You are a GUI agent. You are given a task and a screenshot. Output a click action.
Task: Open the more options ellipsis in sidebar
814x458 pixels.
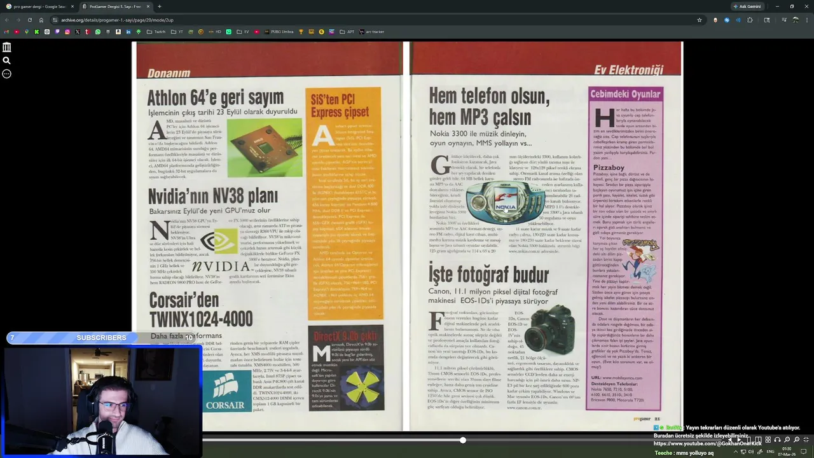[6, 74]
